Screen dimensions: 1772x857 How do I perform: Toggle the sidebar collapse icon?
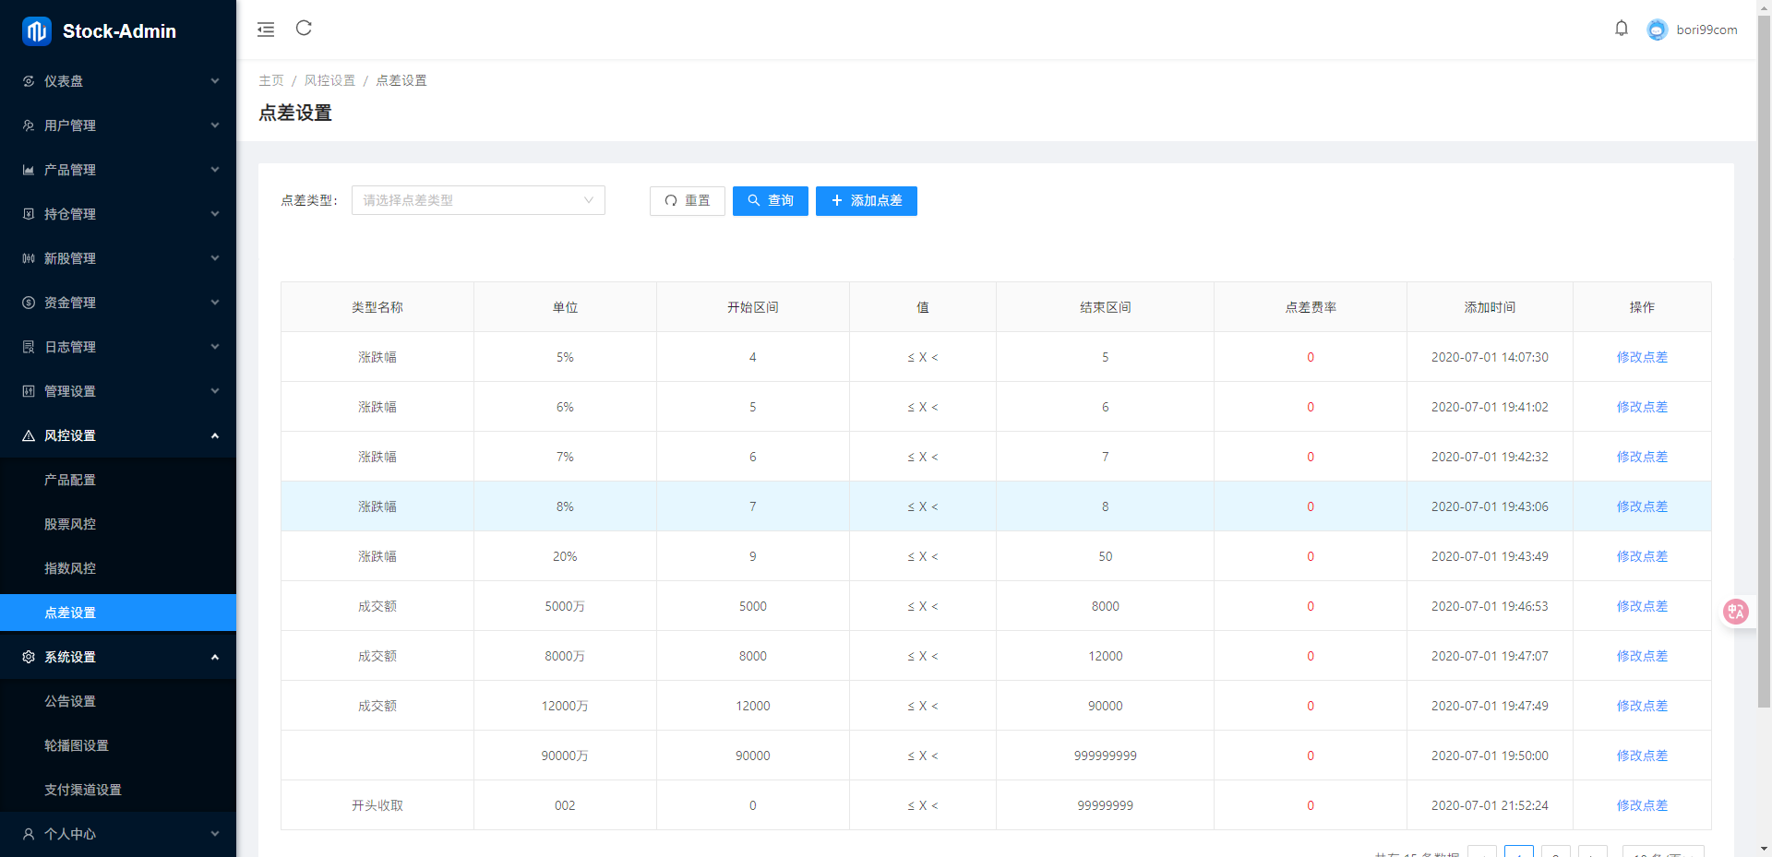(x=266, y=30)
